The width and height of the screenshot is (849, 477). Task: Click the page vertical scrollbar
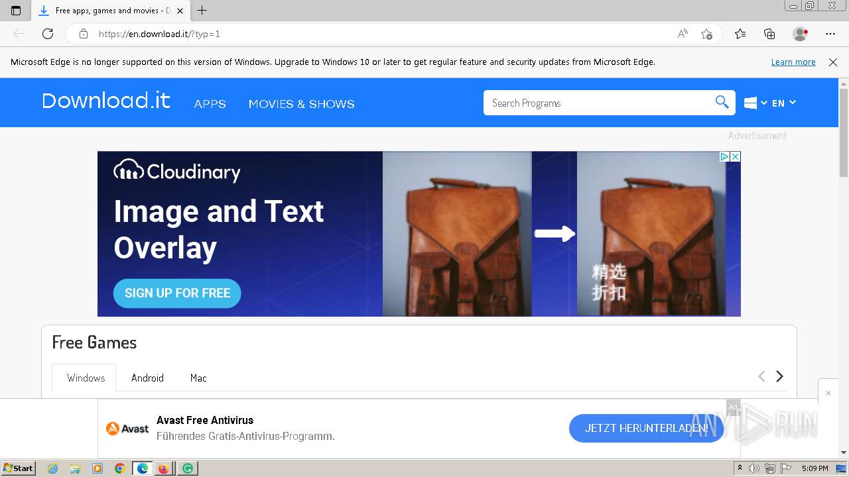pyautogui.click(x=844, y=132)
